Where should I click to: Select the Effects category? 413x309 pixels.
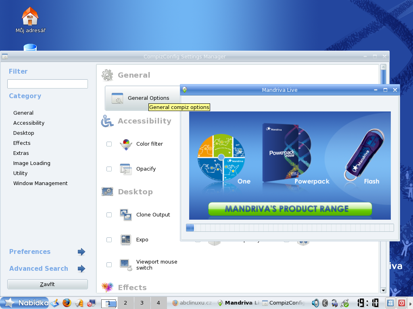point(22,143)
